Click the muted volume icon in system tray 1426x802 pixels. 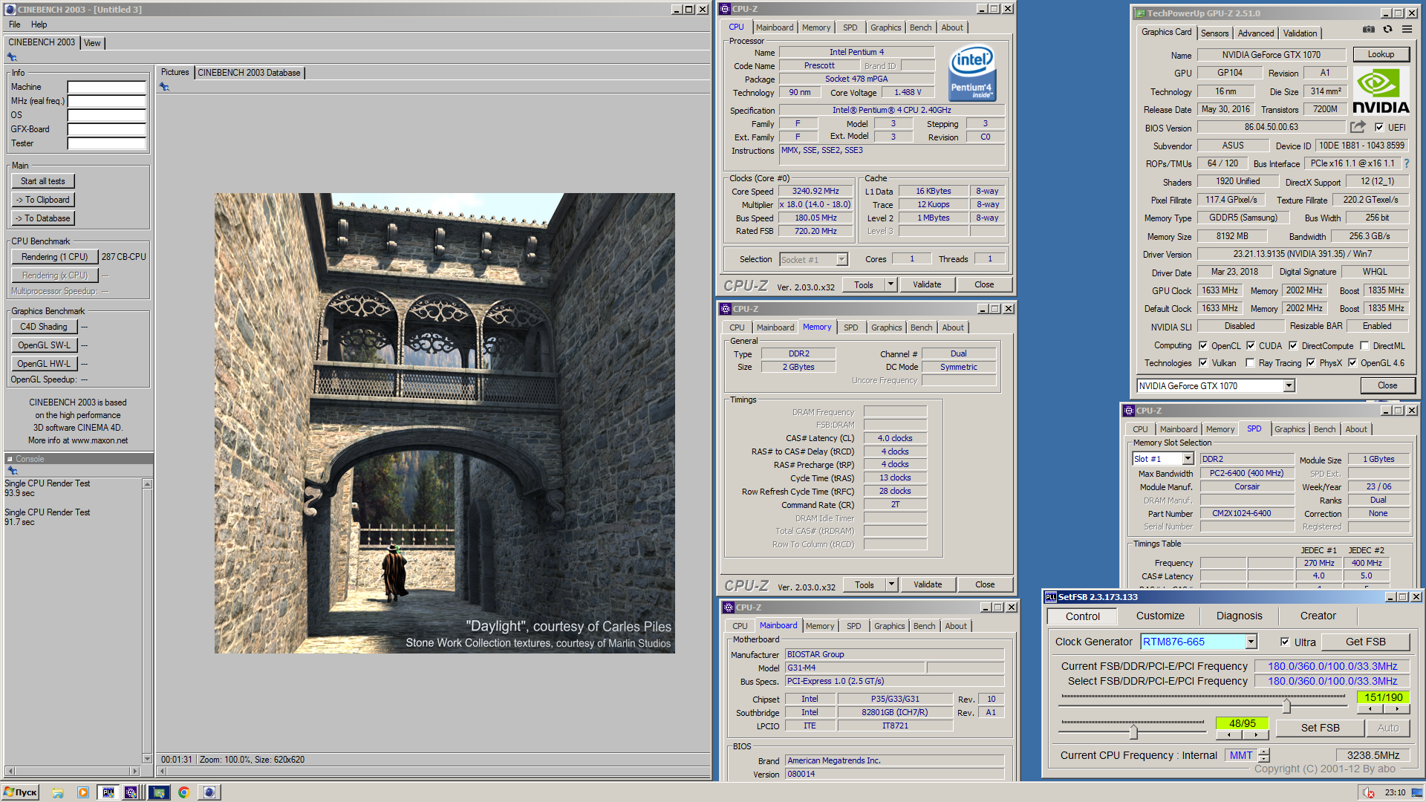point(1369,792)
